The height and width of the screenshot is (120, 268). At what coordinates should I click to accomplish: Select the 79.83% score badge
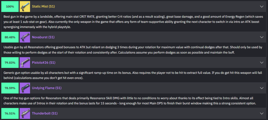(10, 63)
